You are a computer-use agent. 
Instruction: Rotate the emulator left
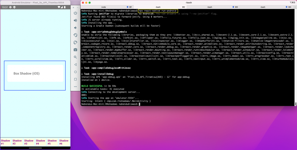click(x=75, y=35)
